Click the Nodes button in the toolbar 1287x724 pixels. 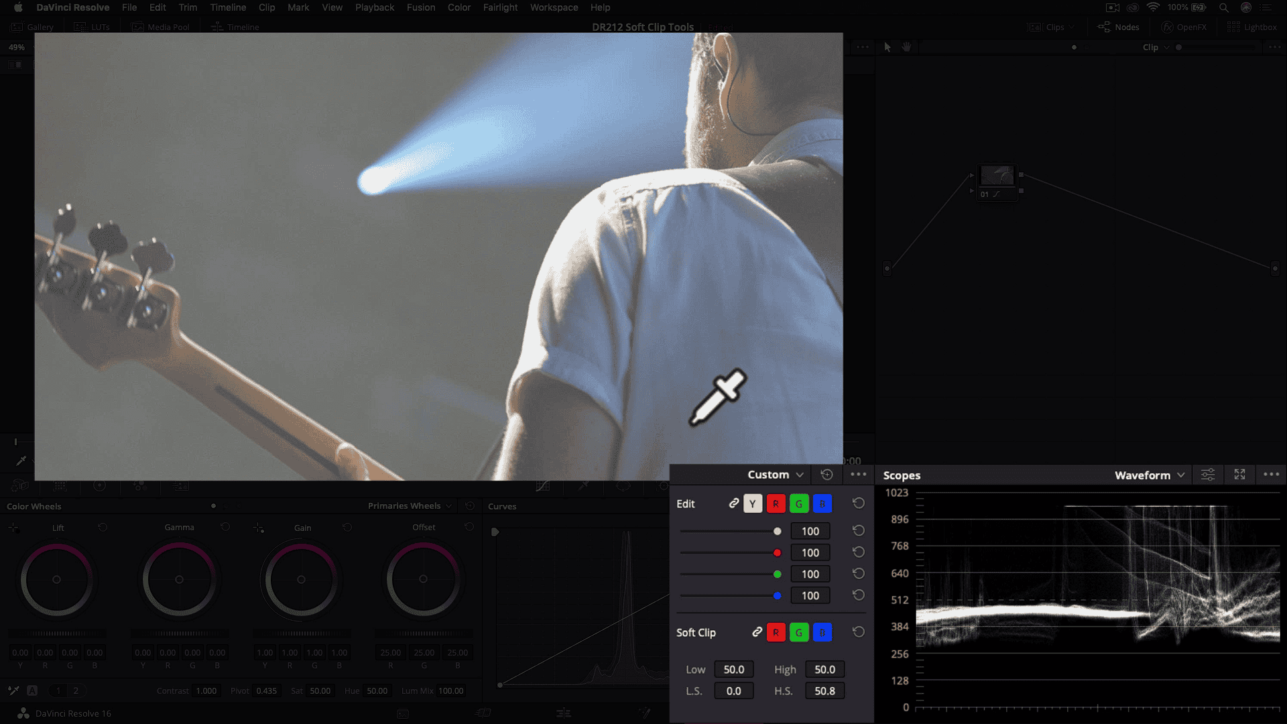point(1119,27)
